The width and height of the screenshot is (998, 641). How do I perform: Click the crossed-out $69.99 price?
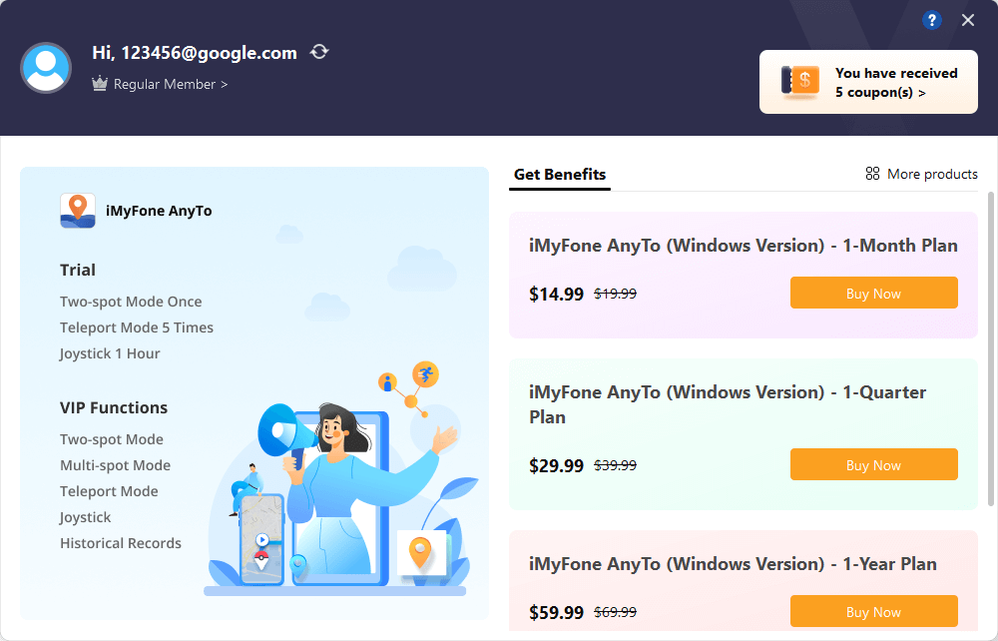[x=615, y=612]
